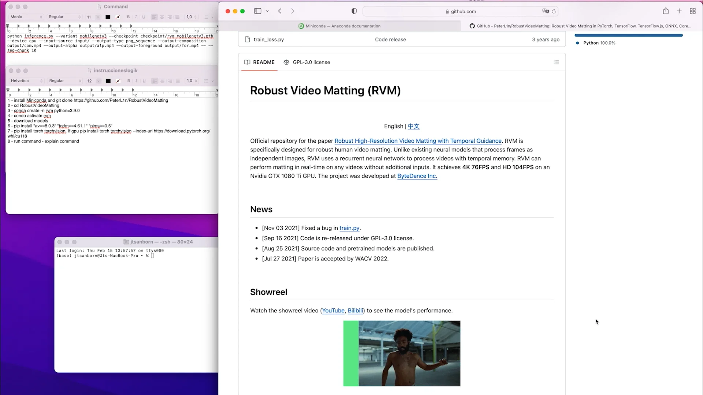703x395 pixels.
Task: Open the black text color swatch in instruccioneslogik window
Action: [108, 81]
